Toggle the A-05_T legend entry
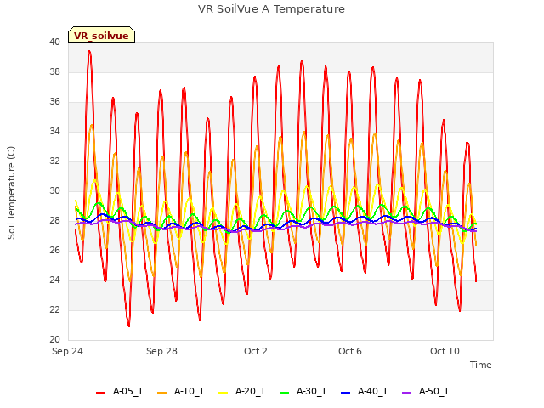The image size is (544, 408). 120,391
